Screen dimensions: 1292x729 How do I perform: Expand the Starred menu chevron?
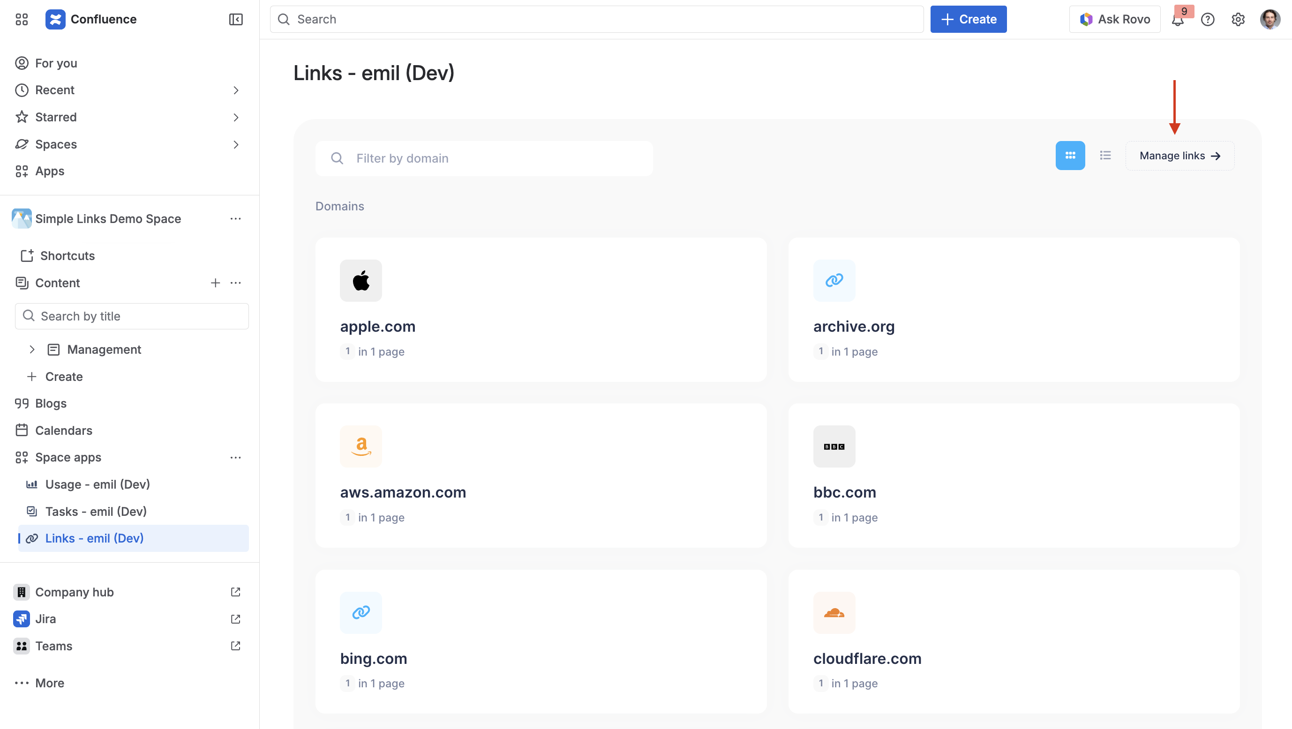[236, 117]
